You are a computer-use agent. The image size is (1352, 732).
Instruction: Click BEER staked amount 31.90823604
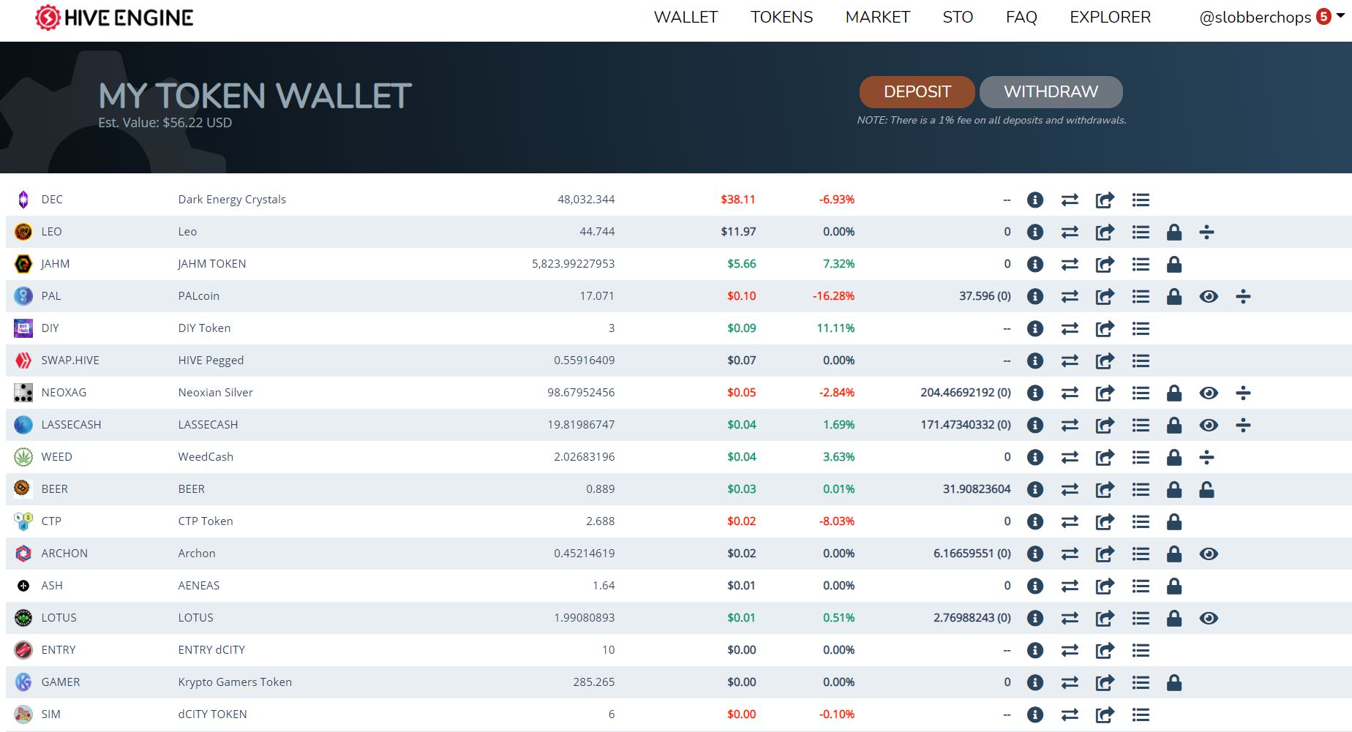[x=977, y=489]
